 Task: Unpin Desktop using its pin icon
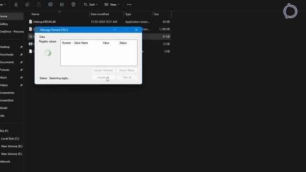21,47
